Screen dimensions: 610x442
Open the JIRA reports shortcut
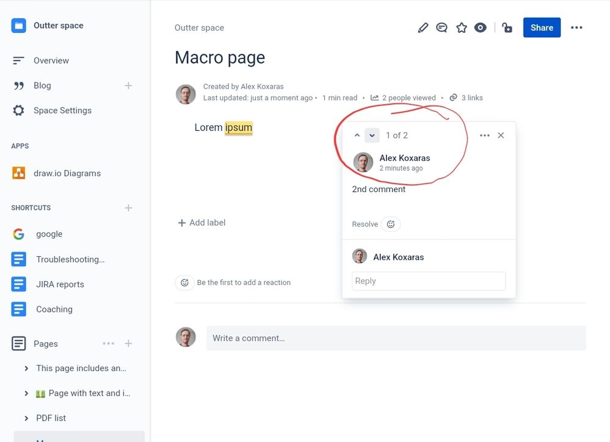click(60, 284)
